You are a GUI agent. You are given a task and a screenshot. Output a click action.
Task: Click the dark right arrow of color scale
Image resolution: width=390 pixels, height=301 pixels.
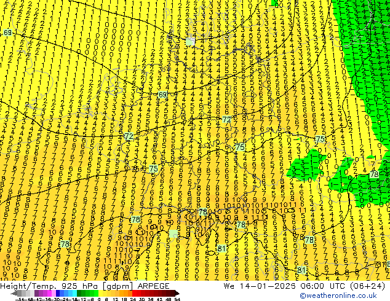(x=177, y=293)
